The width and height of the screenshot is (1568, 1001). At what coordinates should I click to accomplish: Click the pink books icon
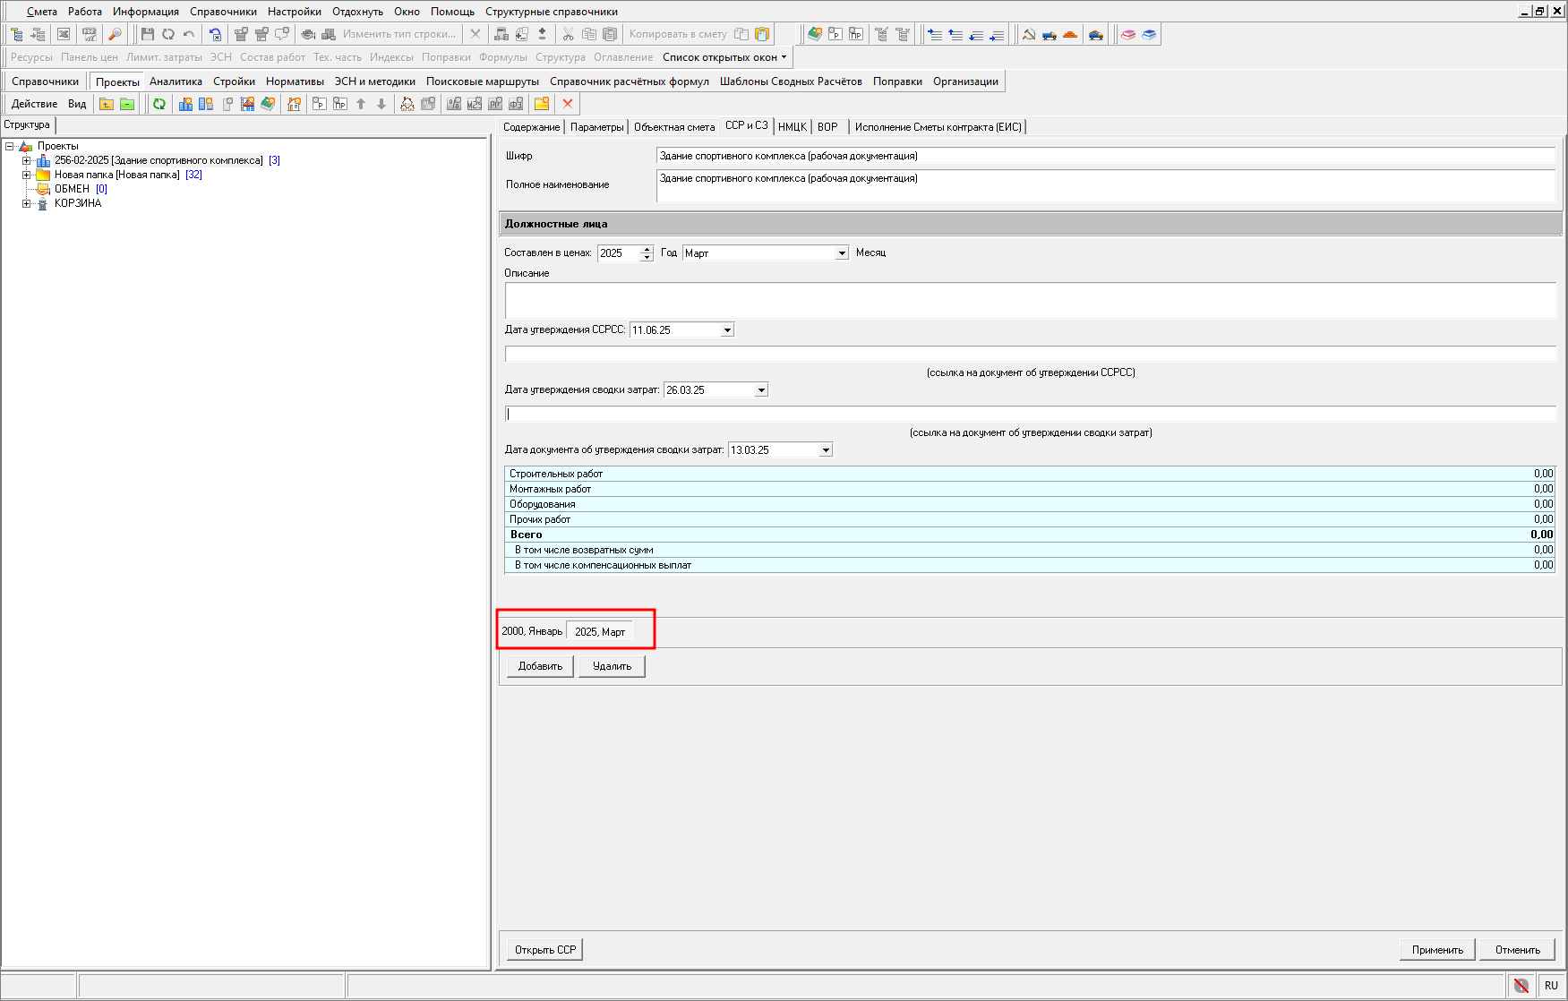1128,34
